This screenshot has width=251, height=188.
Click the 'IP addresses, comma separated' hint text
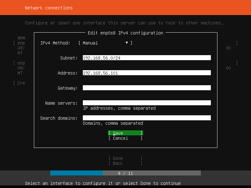point(119,108)
